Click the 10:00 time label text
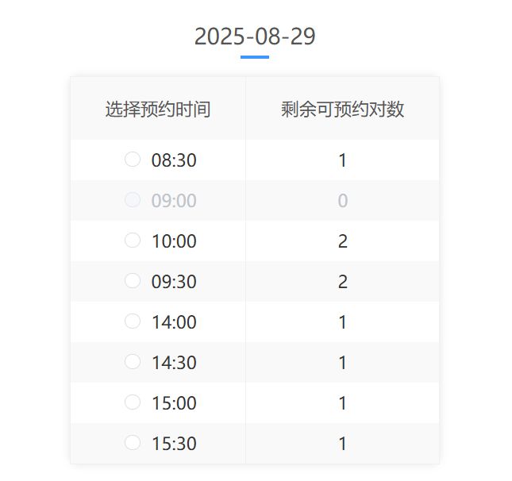The height and width of the screenshot is (481, 512). [x=174, y=241]
